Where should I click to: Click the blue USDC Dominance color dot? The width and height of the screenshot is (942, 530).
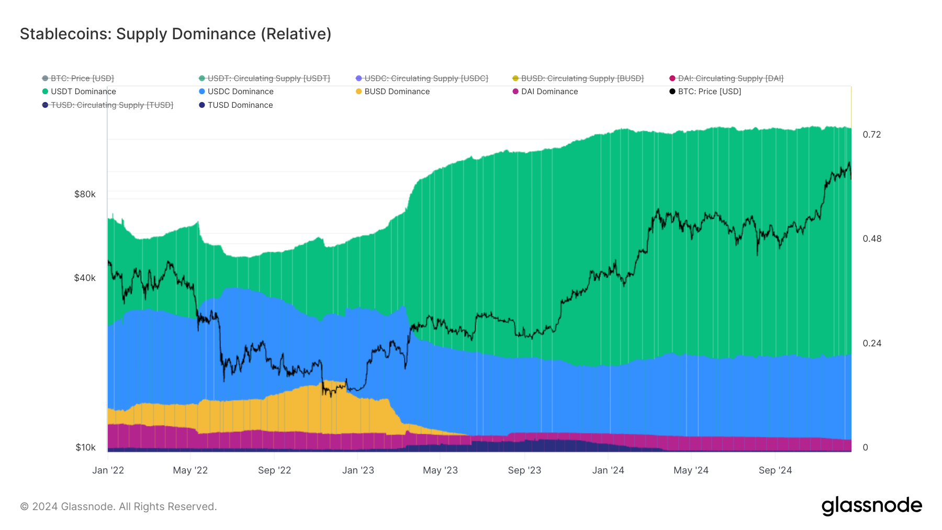tap(201, 91)
